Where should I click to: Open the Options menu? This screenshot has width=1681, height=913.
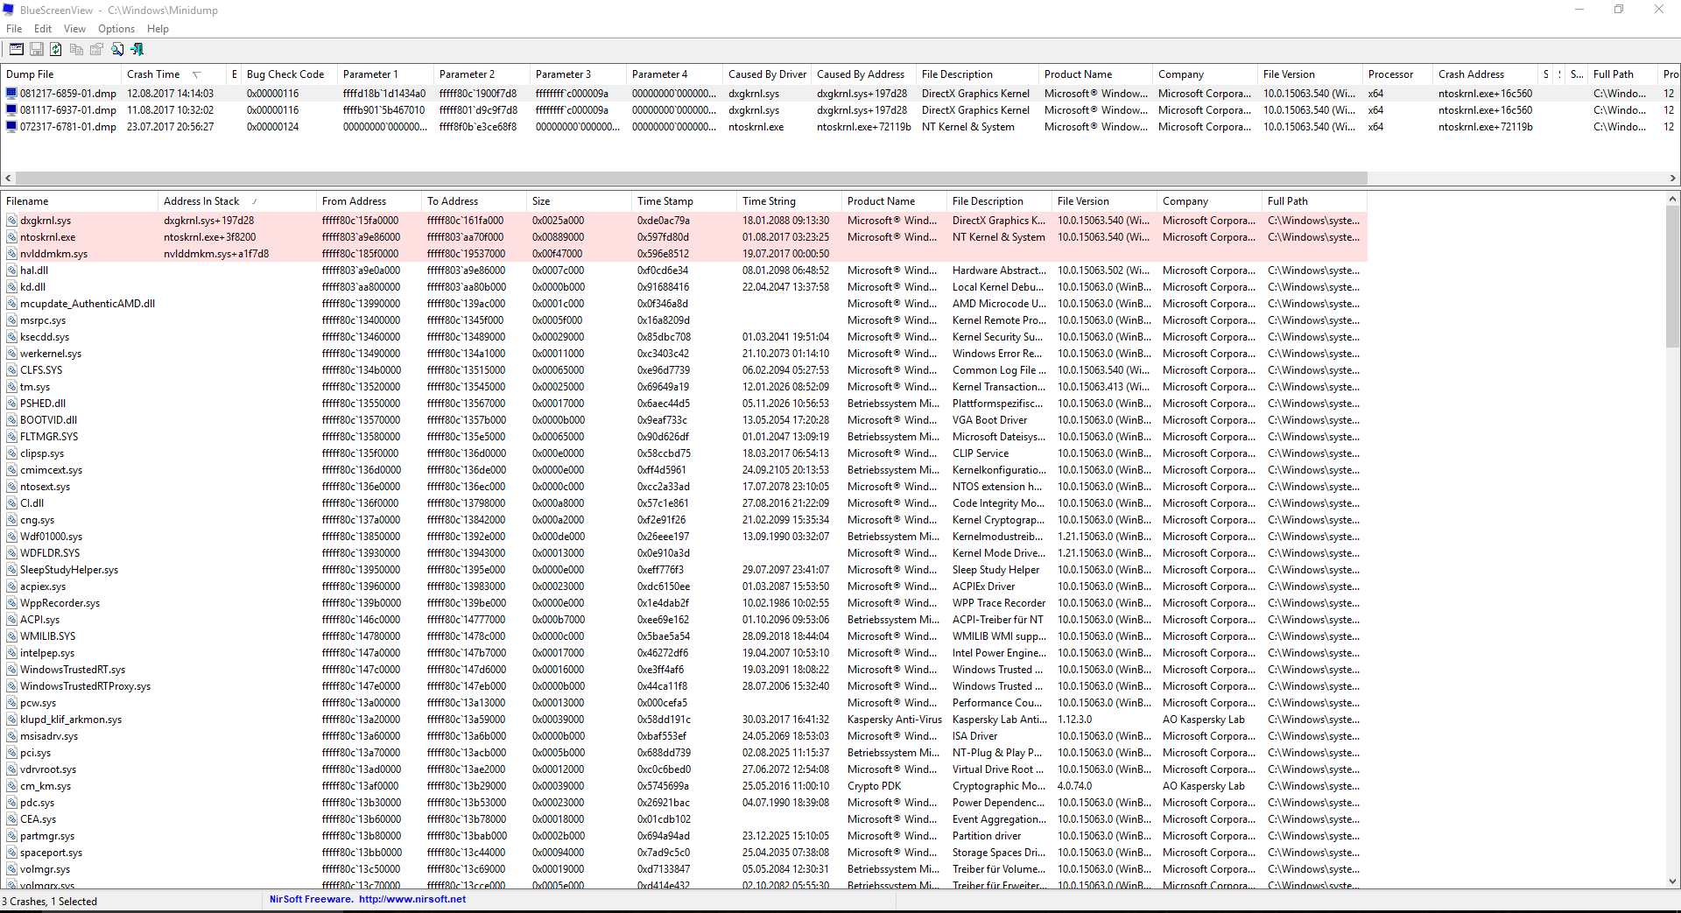point(116,29)
